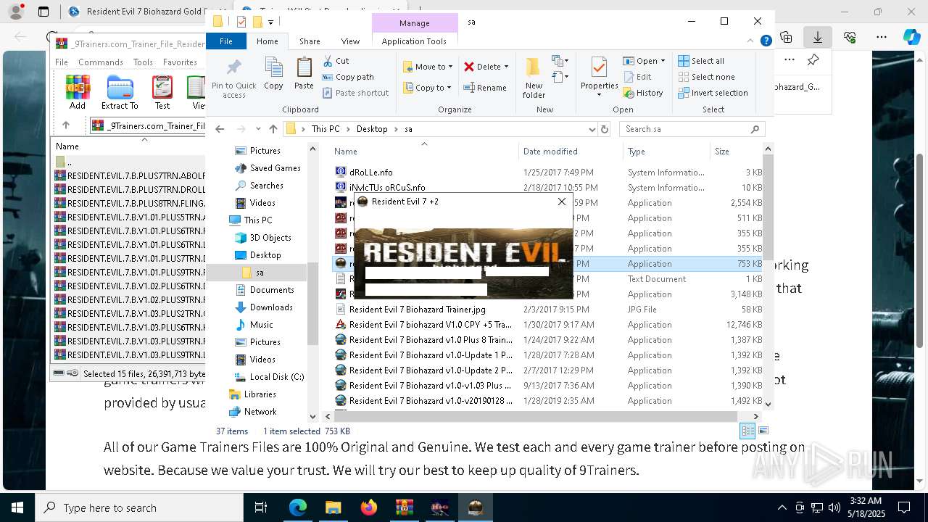The height and width of the screenshot is (522, 928).
Task: Open the File ribbon tab
Action: tap(226, 41)
